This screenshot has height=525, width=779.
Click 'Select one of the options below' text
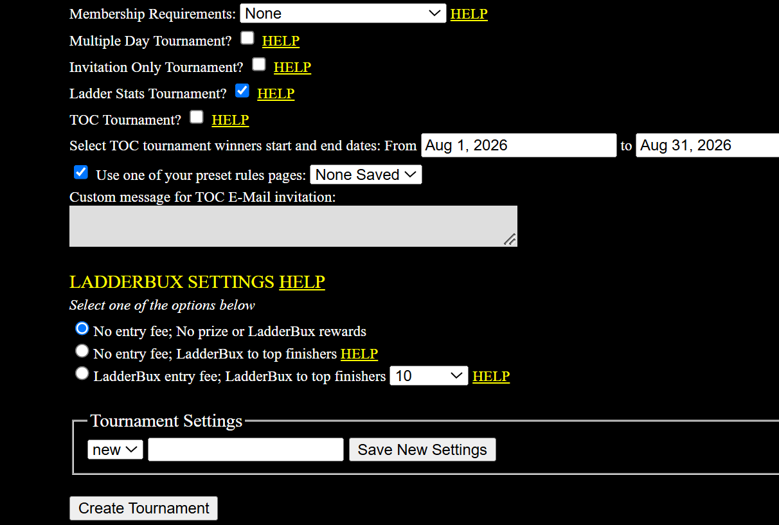click(x=162, y=305)
